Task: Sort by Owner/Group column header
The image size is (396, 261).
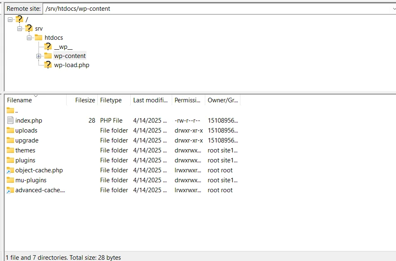Action: tap(223, 100)
